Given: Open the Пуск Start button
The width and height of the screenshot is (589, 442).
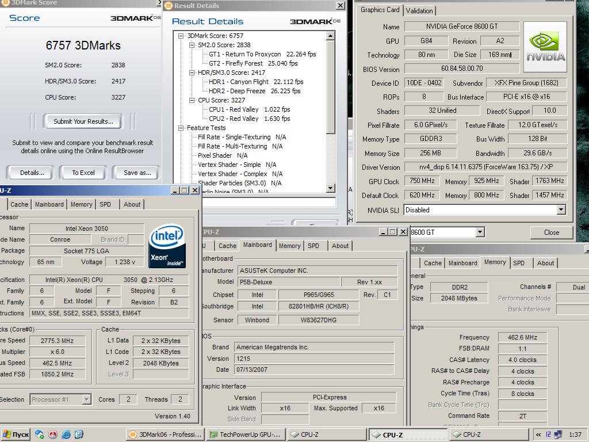Looking at the screenshot, I should point(15,435).
